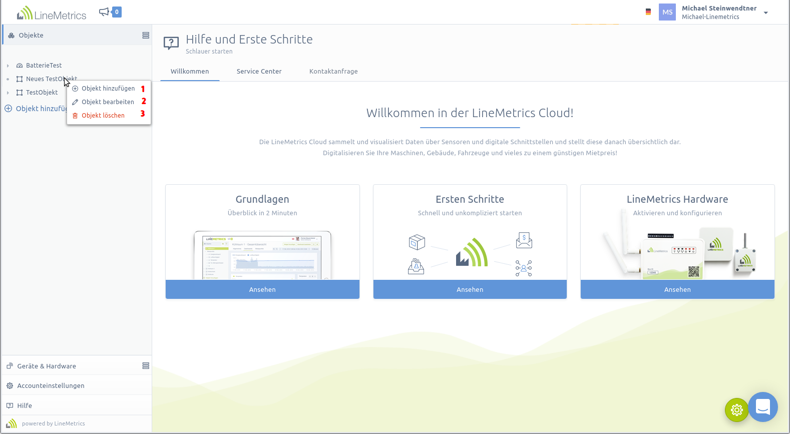Click the pencil icon beside Objekt bearbeiten

pos(75,102)
